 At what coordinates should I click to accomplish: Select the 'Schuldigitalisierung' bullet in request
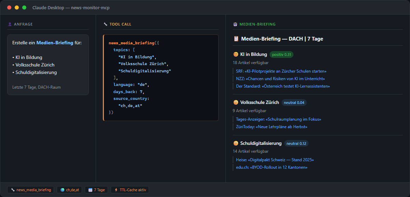tap(35, 72)
